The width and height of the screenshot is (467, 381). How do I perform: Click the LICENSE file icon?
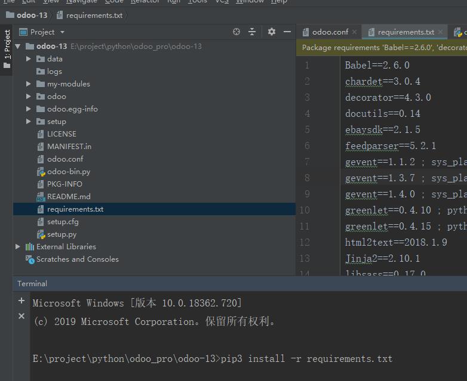tap(41, 134)
